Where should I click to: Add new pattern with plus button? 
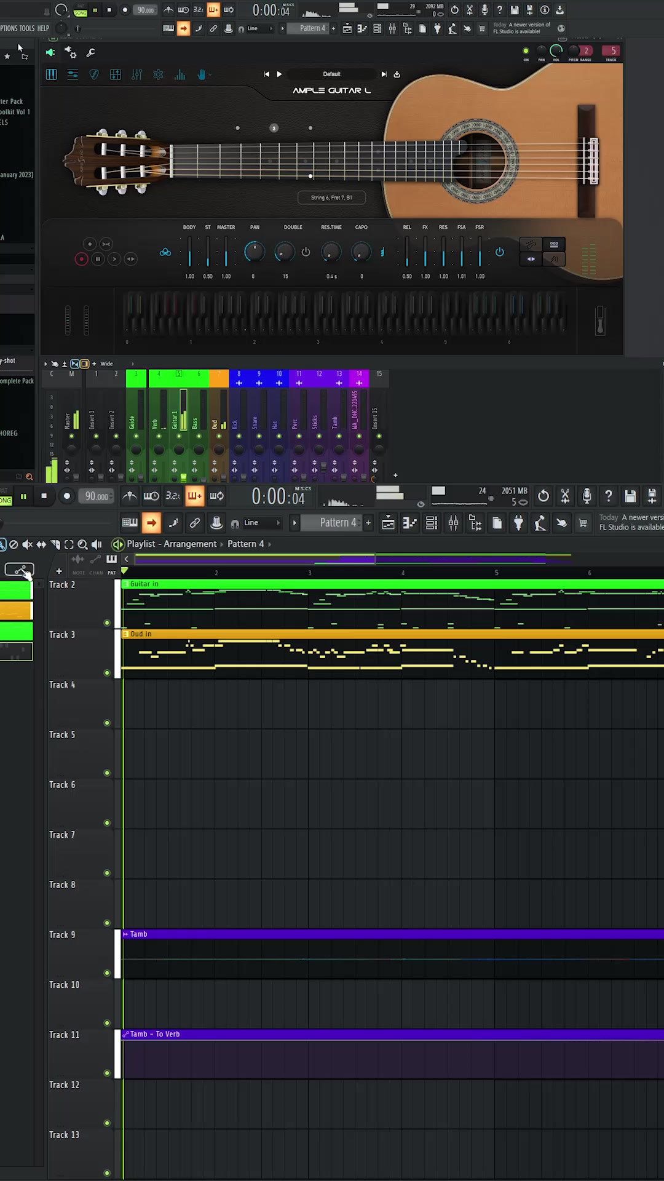click(x=368, y=523)
